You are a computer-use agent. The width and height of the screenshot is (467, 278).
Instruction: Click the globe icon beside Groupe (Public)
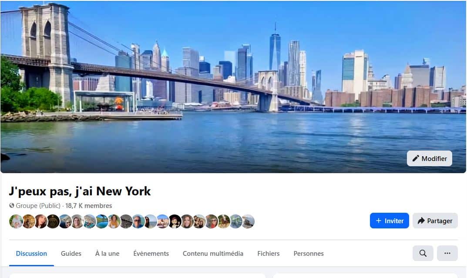pyautogui.click(x=12, y=205)
